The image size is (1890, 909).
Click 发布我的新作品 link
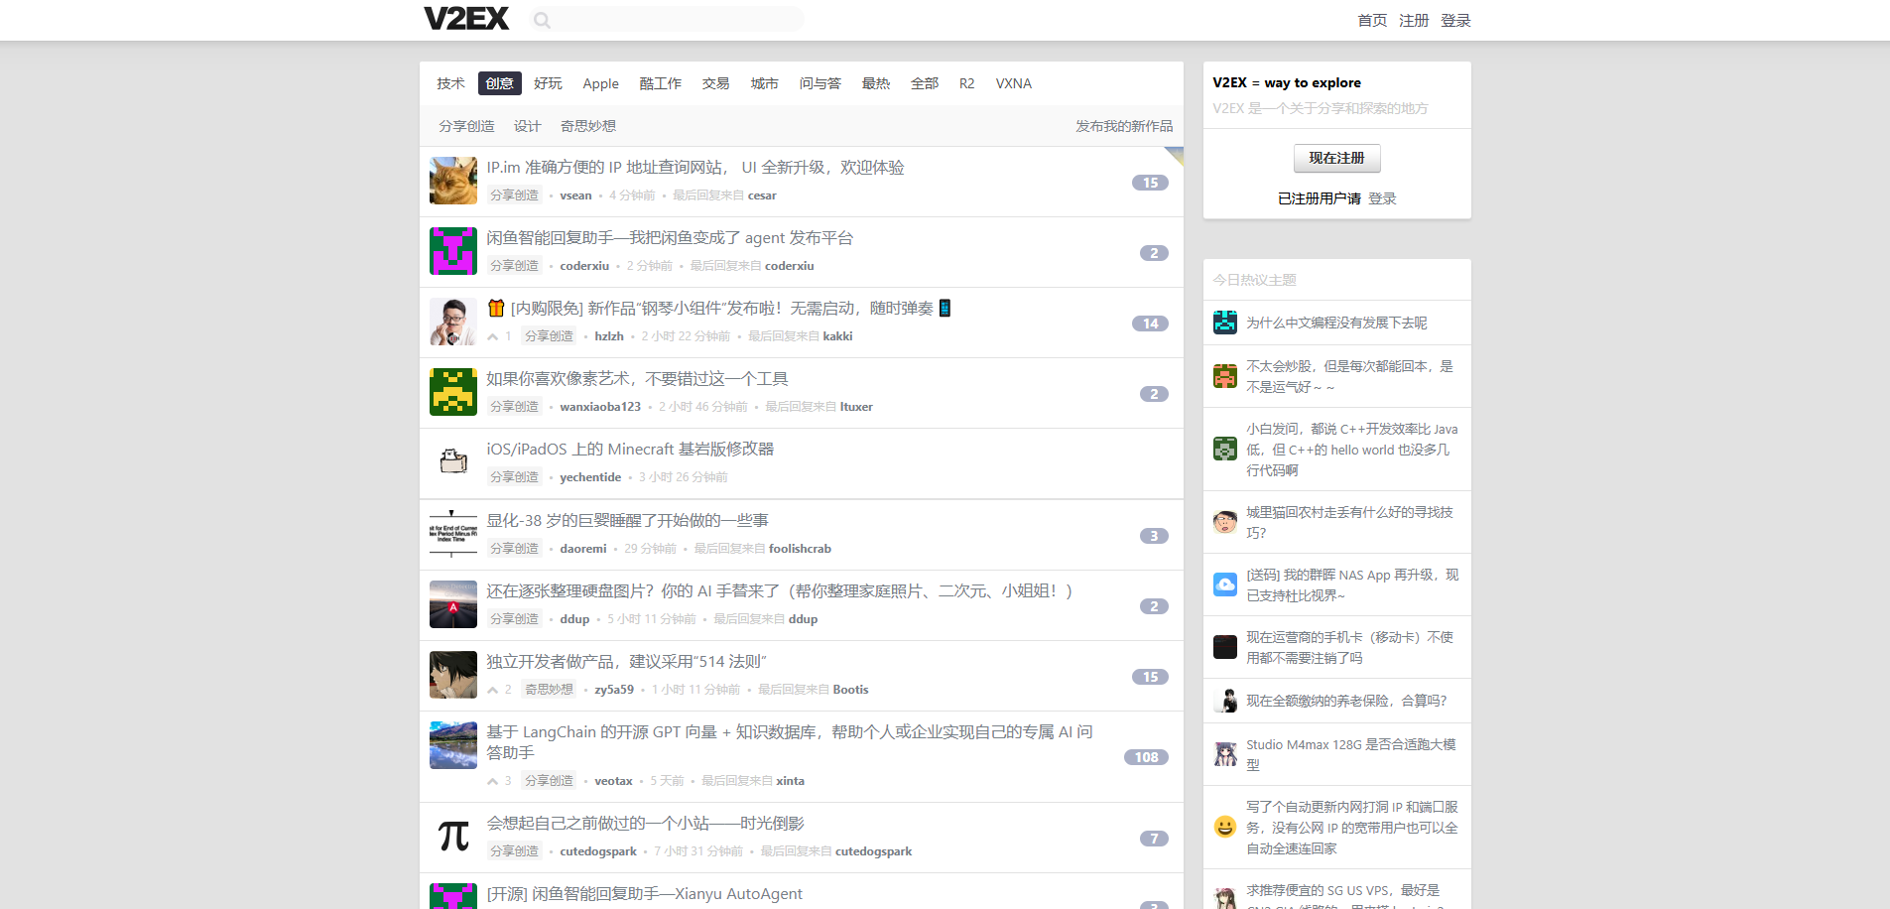(x=1123, y=126)
